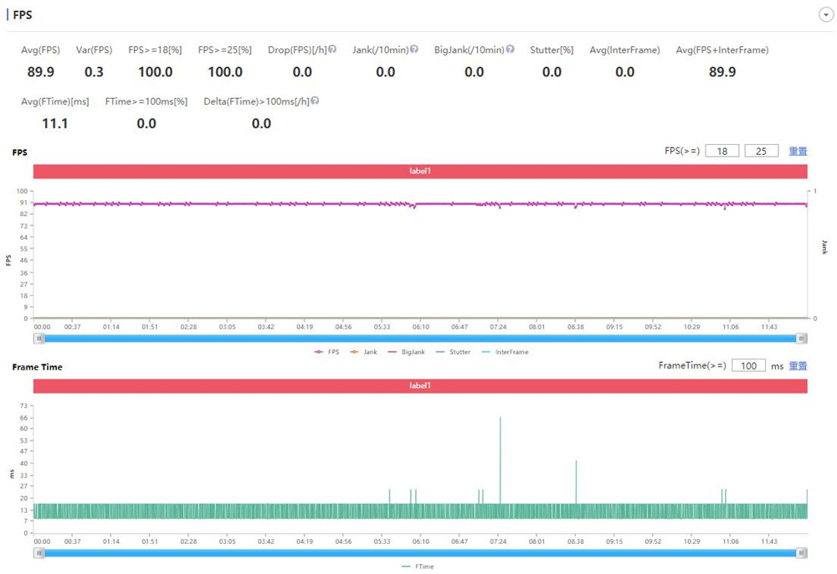The width and height of the screenshot is (837, 574).
Task: Click the reset link next to FrameTime threshold
Action: click(x=798, y=365)
